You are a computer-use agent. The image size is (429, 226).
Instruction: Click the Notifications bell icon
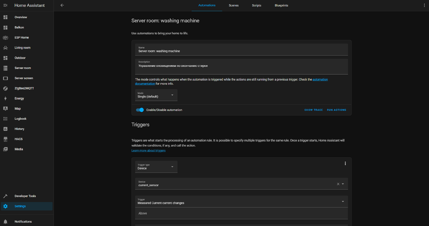pos(5,221)
